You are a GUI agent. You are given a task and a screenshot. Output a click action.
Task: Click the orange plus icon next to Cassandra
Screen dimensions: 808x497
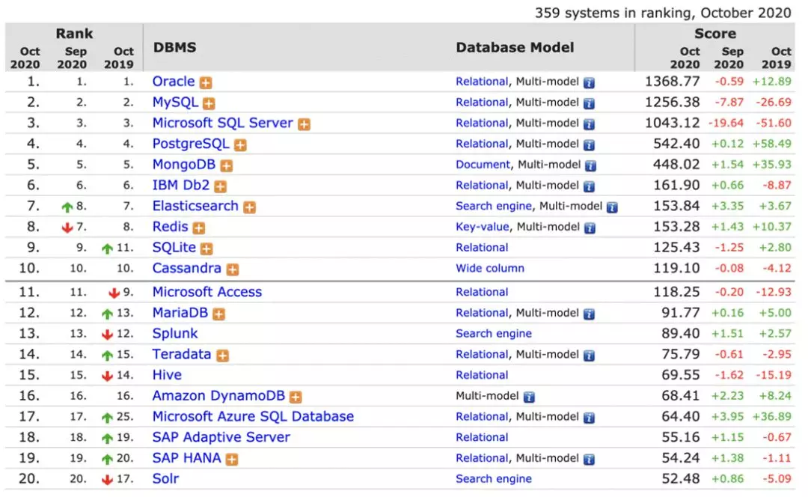click(x=233, y=269)
